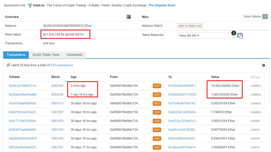Expand the More Options dropdown arrow
The width and height of the screenshot is (271, 152).
[x=265, y=16]
